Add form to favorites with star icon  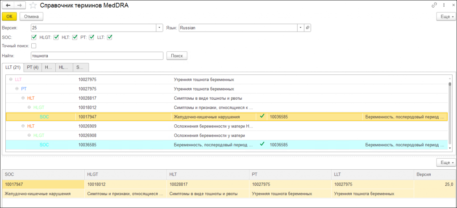[x=33, y=5]
